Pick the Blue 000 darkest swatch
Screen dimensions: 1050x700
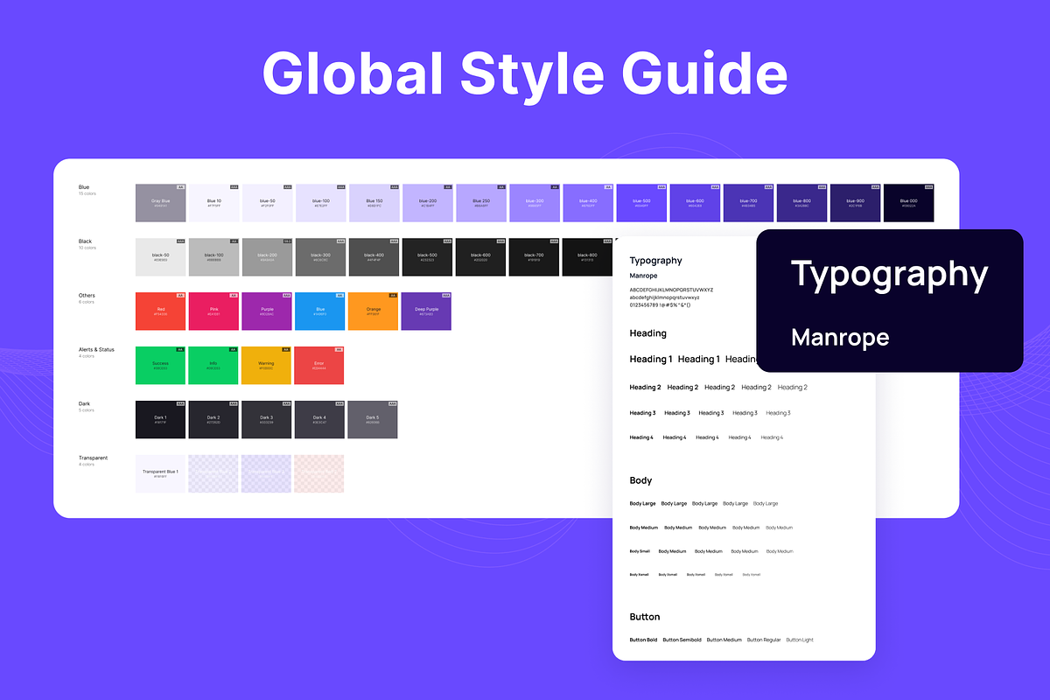(x=908, y=203)
